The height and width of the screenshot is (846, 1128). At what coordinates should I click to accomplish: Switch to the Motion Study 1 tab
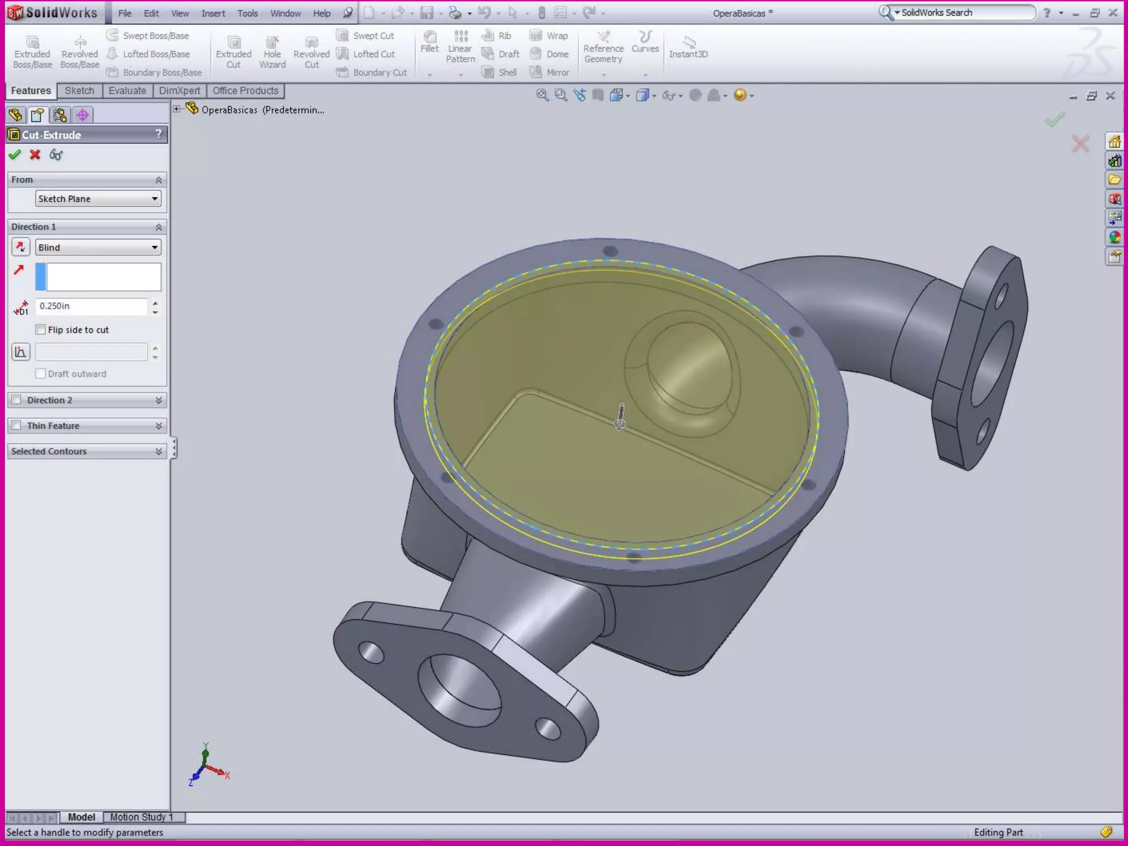(x=142, y=817)
